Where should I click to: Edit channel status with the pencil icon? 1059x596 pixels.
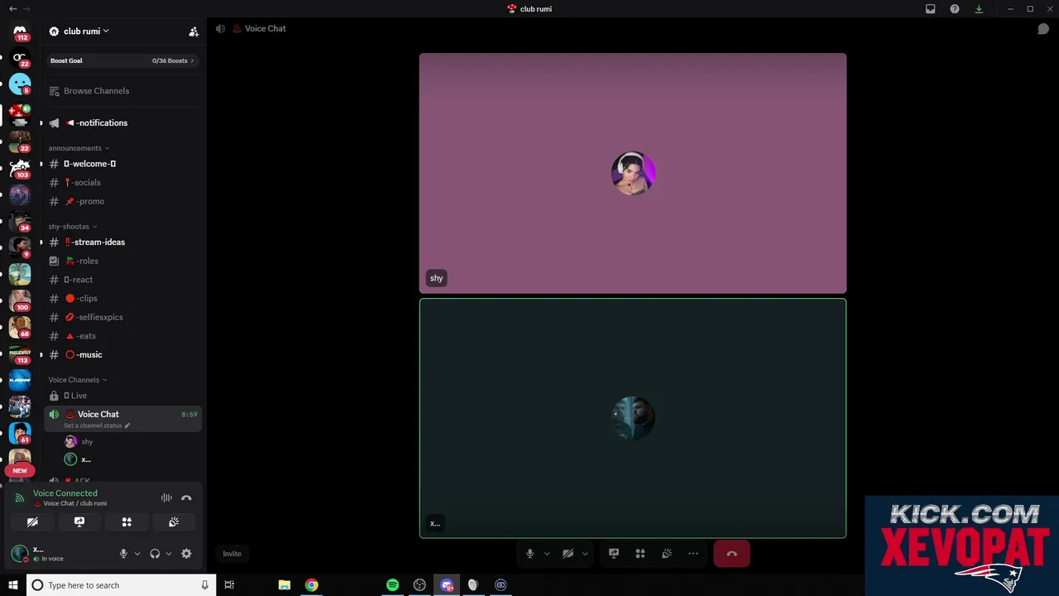pyautogui.click(x=127, y=425)
